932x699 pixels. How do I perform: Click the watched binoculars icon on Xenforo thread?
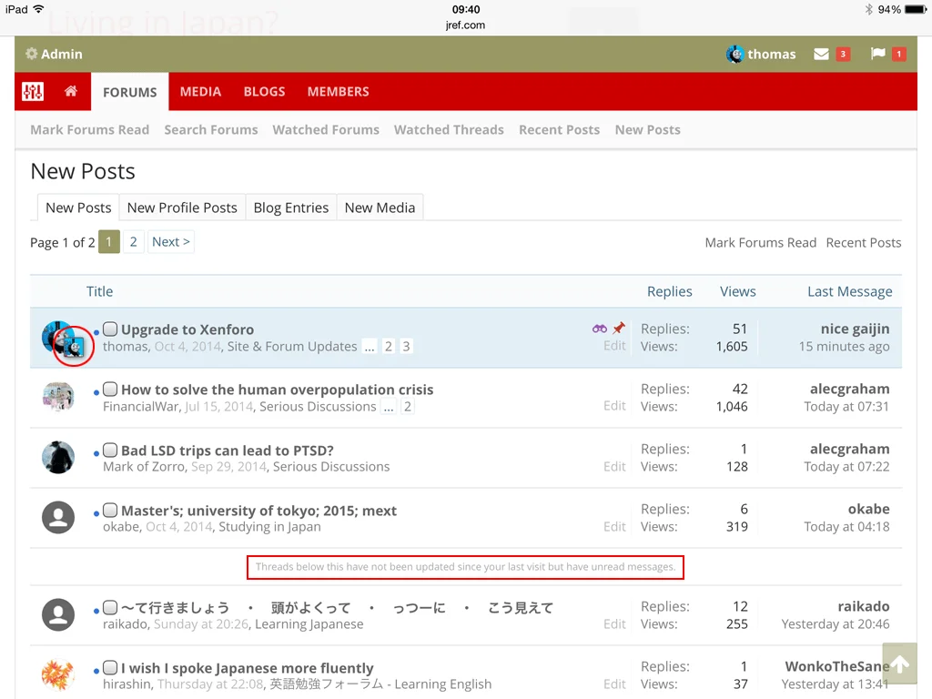[600, 328]
